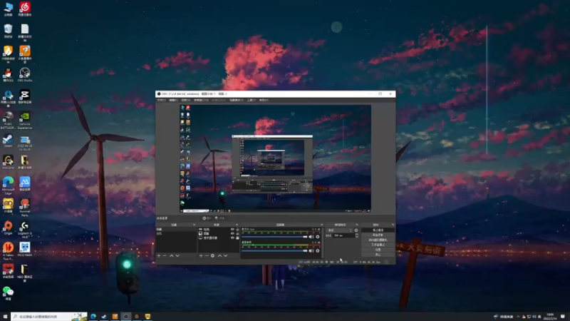Image resolution: width=570 pixels, height=321 pixels.
Task: Toggle lock on first source row
Action: (x=238, y=229)
